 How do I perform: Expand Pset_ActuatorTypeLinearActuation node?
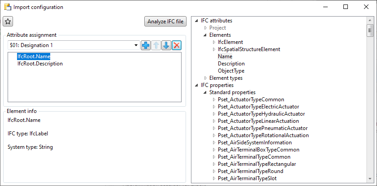(x=214, y=121)
